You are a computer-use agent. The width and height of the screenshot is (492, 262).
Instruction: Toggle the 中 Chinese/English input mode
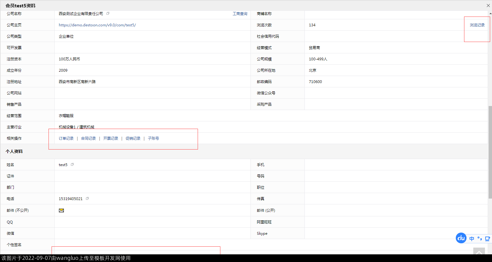pos(472,239)
